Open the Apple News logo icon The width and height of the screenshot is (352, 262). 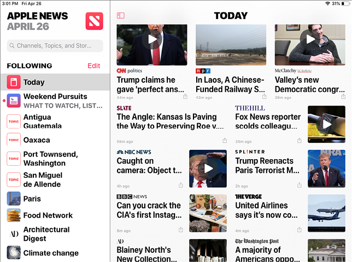(94, 21)
